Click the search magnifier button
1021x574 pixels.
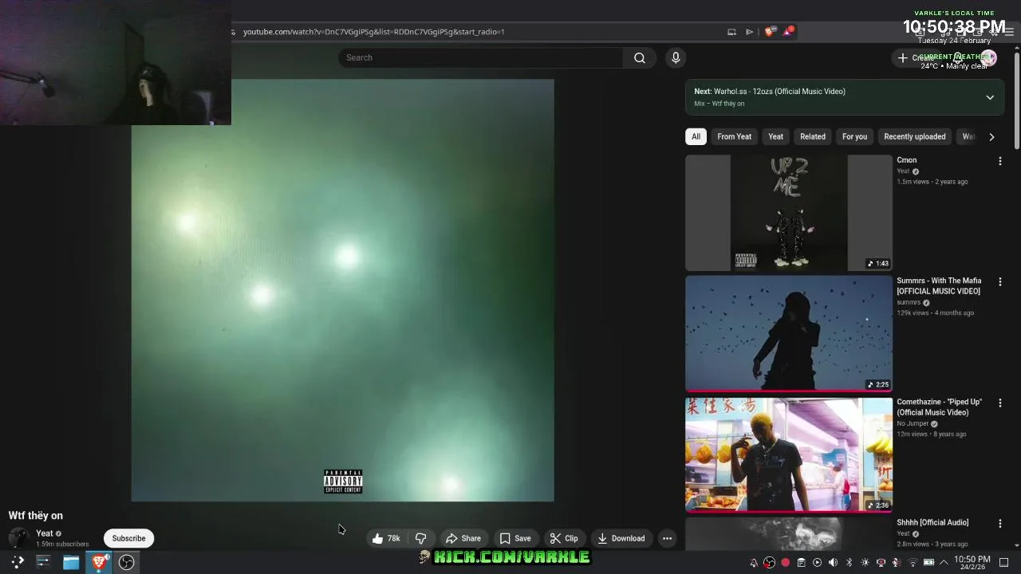(x=640, y=57)
